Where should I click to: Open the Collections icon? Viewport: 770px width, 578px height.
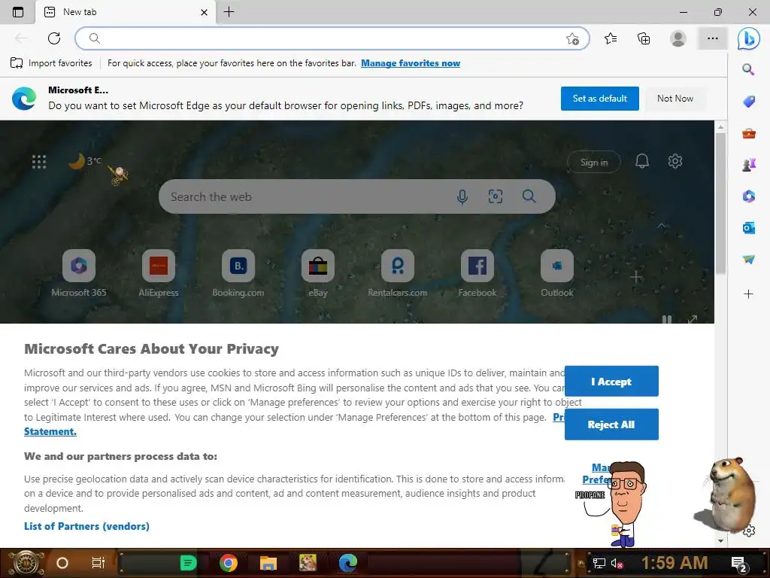(x=644, y=38)
